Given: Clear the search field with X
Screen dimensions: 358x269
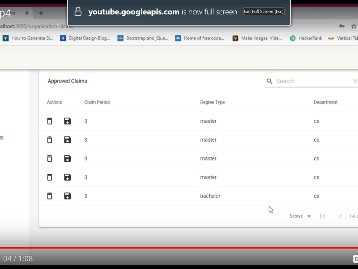Looking at the screenshot, I should [355, 81].
